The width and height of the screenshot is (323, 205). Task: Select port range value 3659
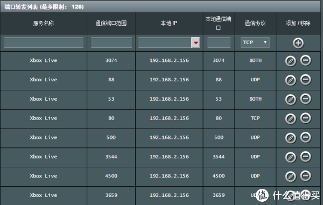coord(111,195)
